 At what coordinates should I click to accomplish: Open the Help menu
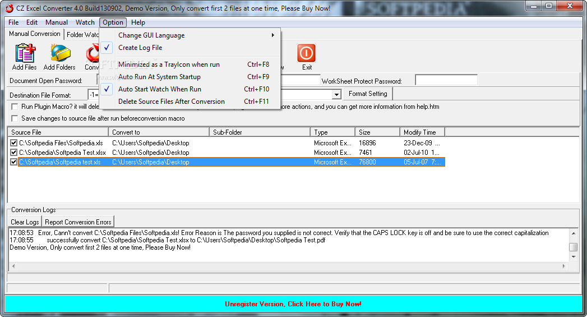pyautogui.click(x=138, y=22)
